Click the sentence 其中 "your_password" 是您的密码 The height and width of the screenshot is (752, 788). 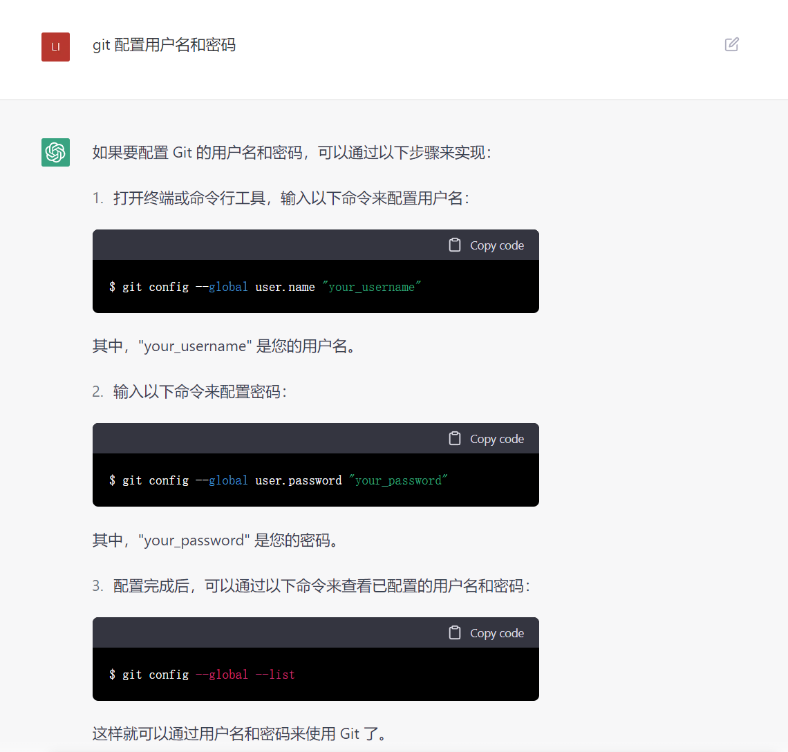tap(216, 540)
